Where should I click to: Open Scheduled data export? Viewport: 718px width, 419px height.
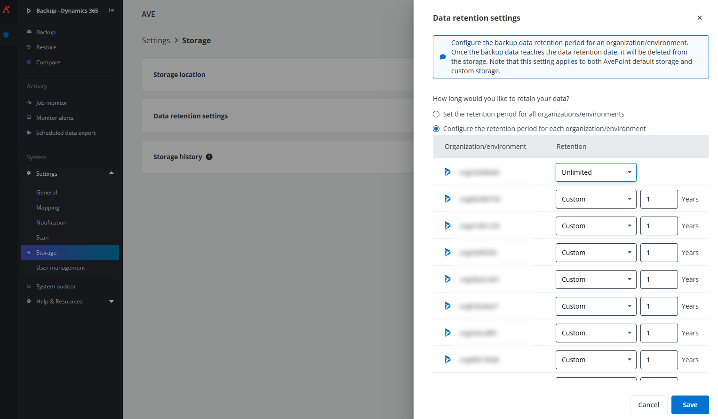coord(66,132)
